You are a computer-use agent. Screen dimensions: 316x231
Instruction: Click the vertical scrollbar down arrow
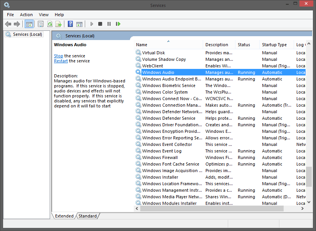point(309,202)
